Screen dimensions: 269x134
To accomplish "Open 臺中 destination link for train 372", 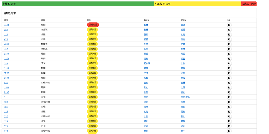I will click(183, 131).
